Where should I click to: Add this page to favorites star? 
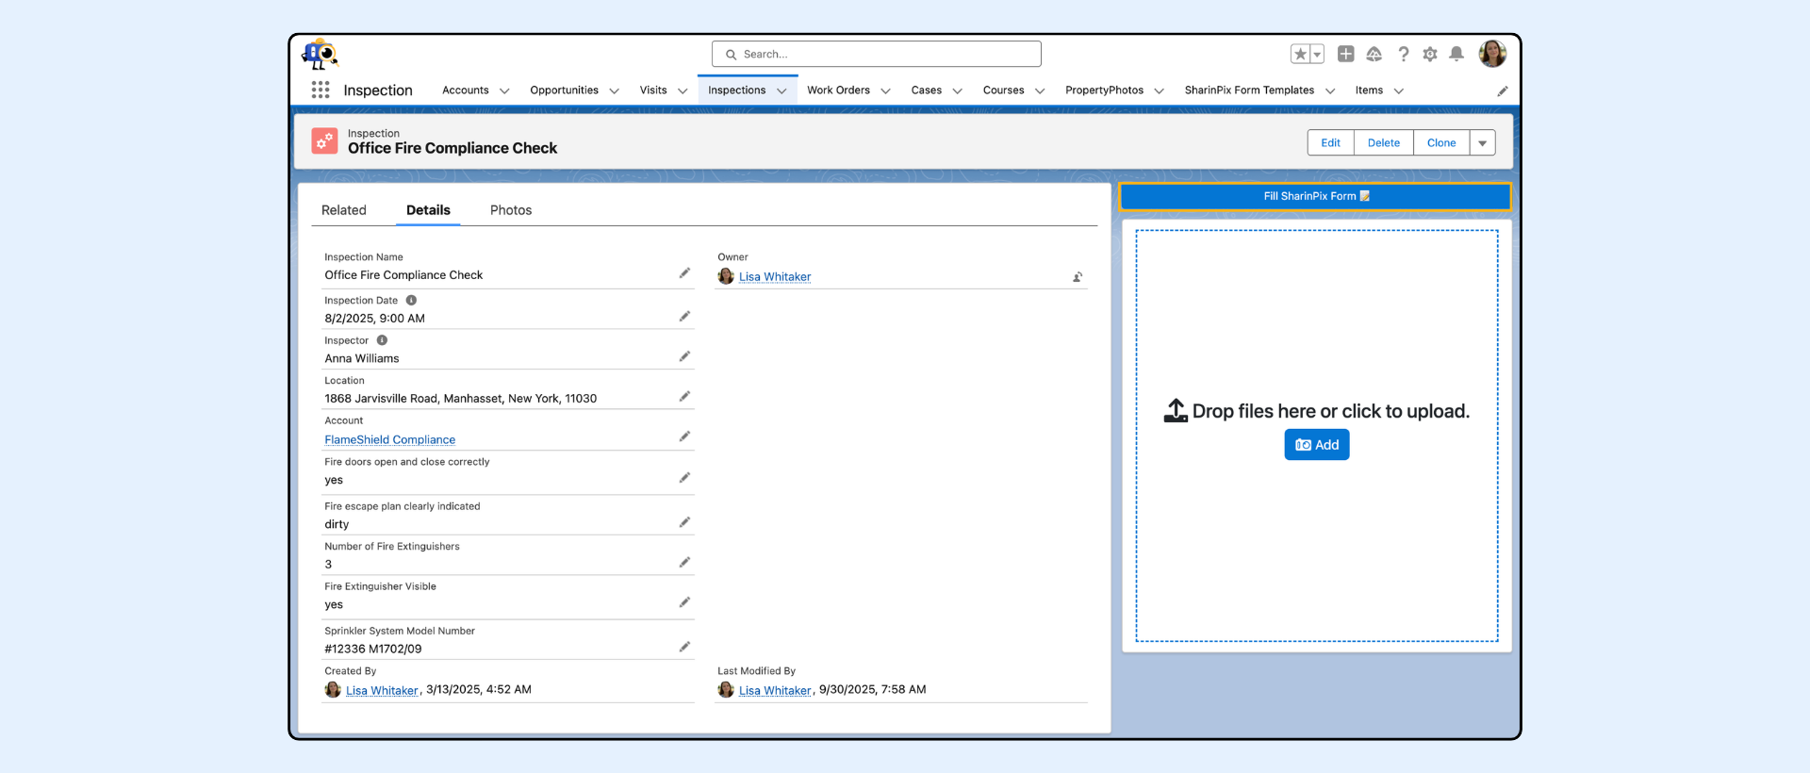point(1300,54)
